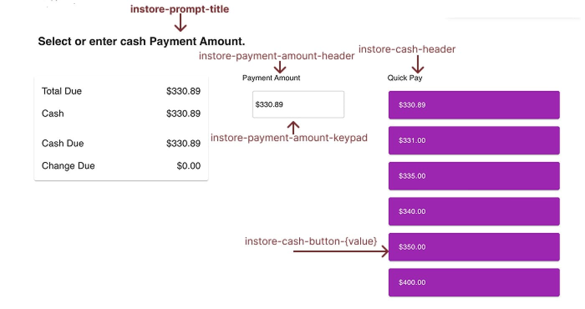The height and width of the screenshot is (309, 585).
Task: Choose the $400.00 Quick Pay button
Action: [474, 282]
